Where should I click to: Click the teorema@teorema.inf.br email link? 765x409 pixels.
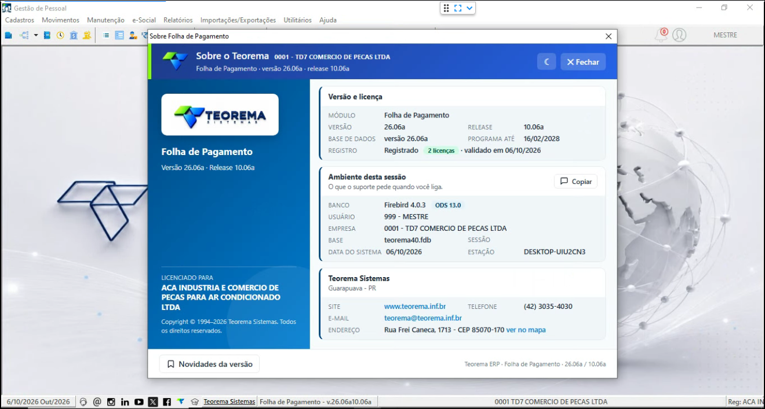[423, 318]
